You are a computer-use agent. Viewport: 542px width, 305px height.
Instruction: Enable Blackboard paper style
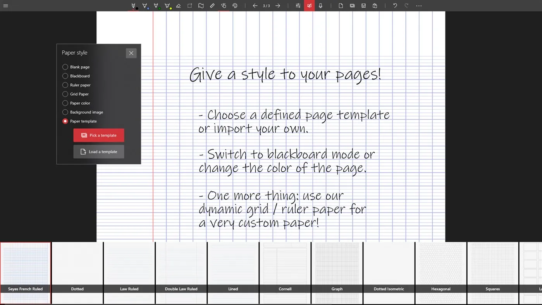pos(65,76)
